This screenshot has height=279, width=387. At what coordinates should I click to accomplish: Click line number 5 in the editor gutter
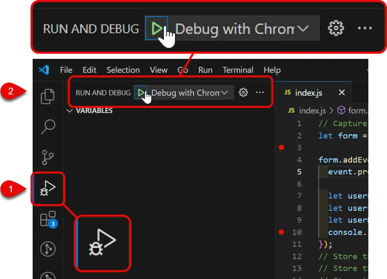point(299,171)
